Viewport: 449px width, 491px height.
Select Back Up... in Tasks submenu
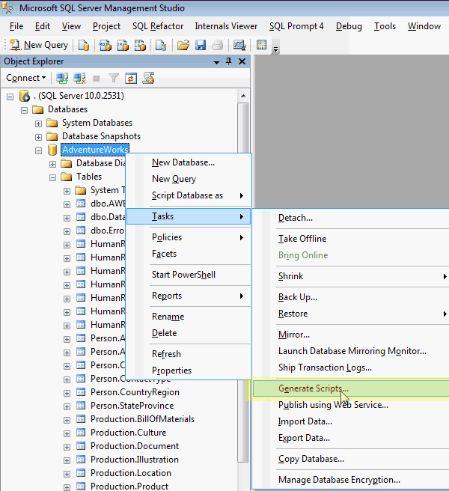pyautogui.click(x=351, y=297)
